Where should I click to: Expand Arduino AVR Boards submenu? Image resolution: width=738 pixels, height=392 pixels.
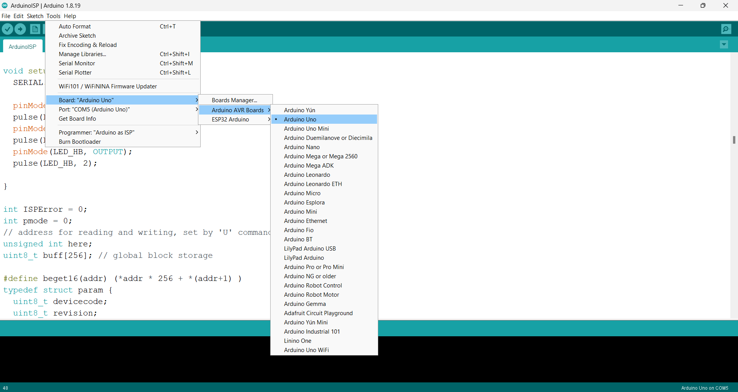[235, 110]
